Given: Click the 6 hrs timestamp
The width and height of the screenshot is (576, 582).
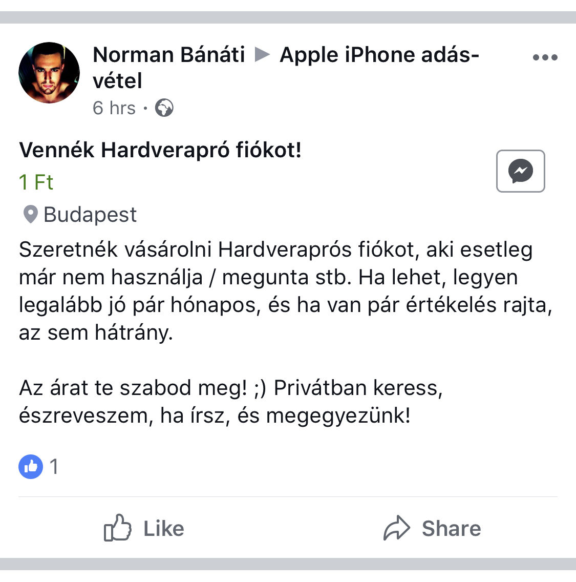Looking at the screenshot, I should coord(114,108).
